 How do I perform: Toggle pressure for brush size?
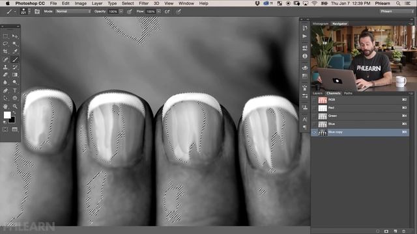179,12
